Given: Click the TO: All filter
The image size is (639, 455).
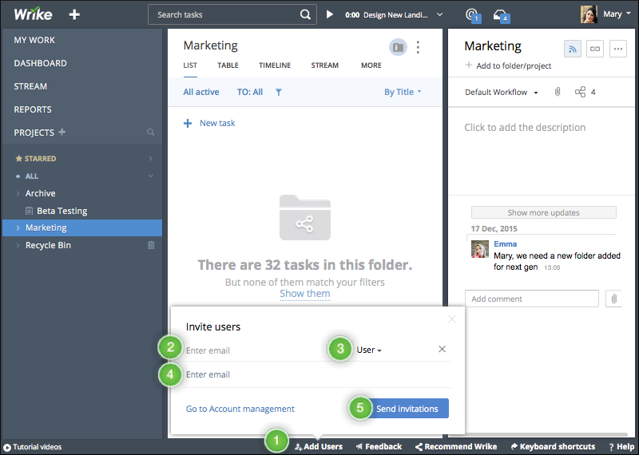Looking at the screenshot, I should 250,92.
